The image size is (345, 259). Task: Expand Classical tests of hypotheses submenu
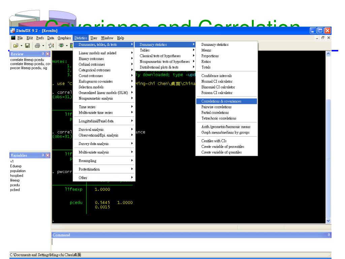point(164,56)
